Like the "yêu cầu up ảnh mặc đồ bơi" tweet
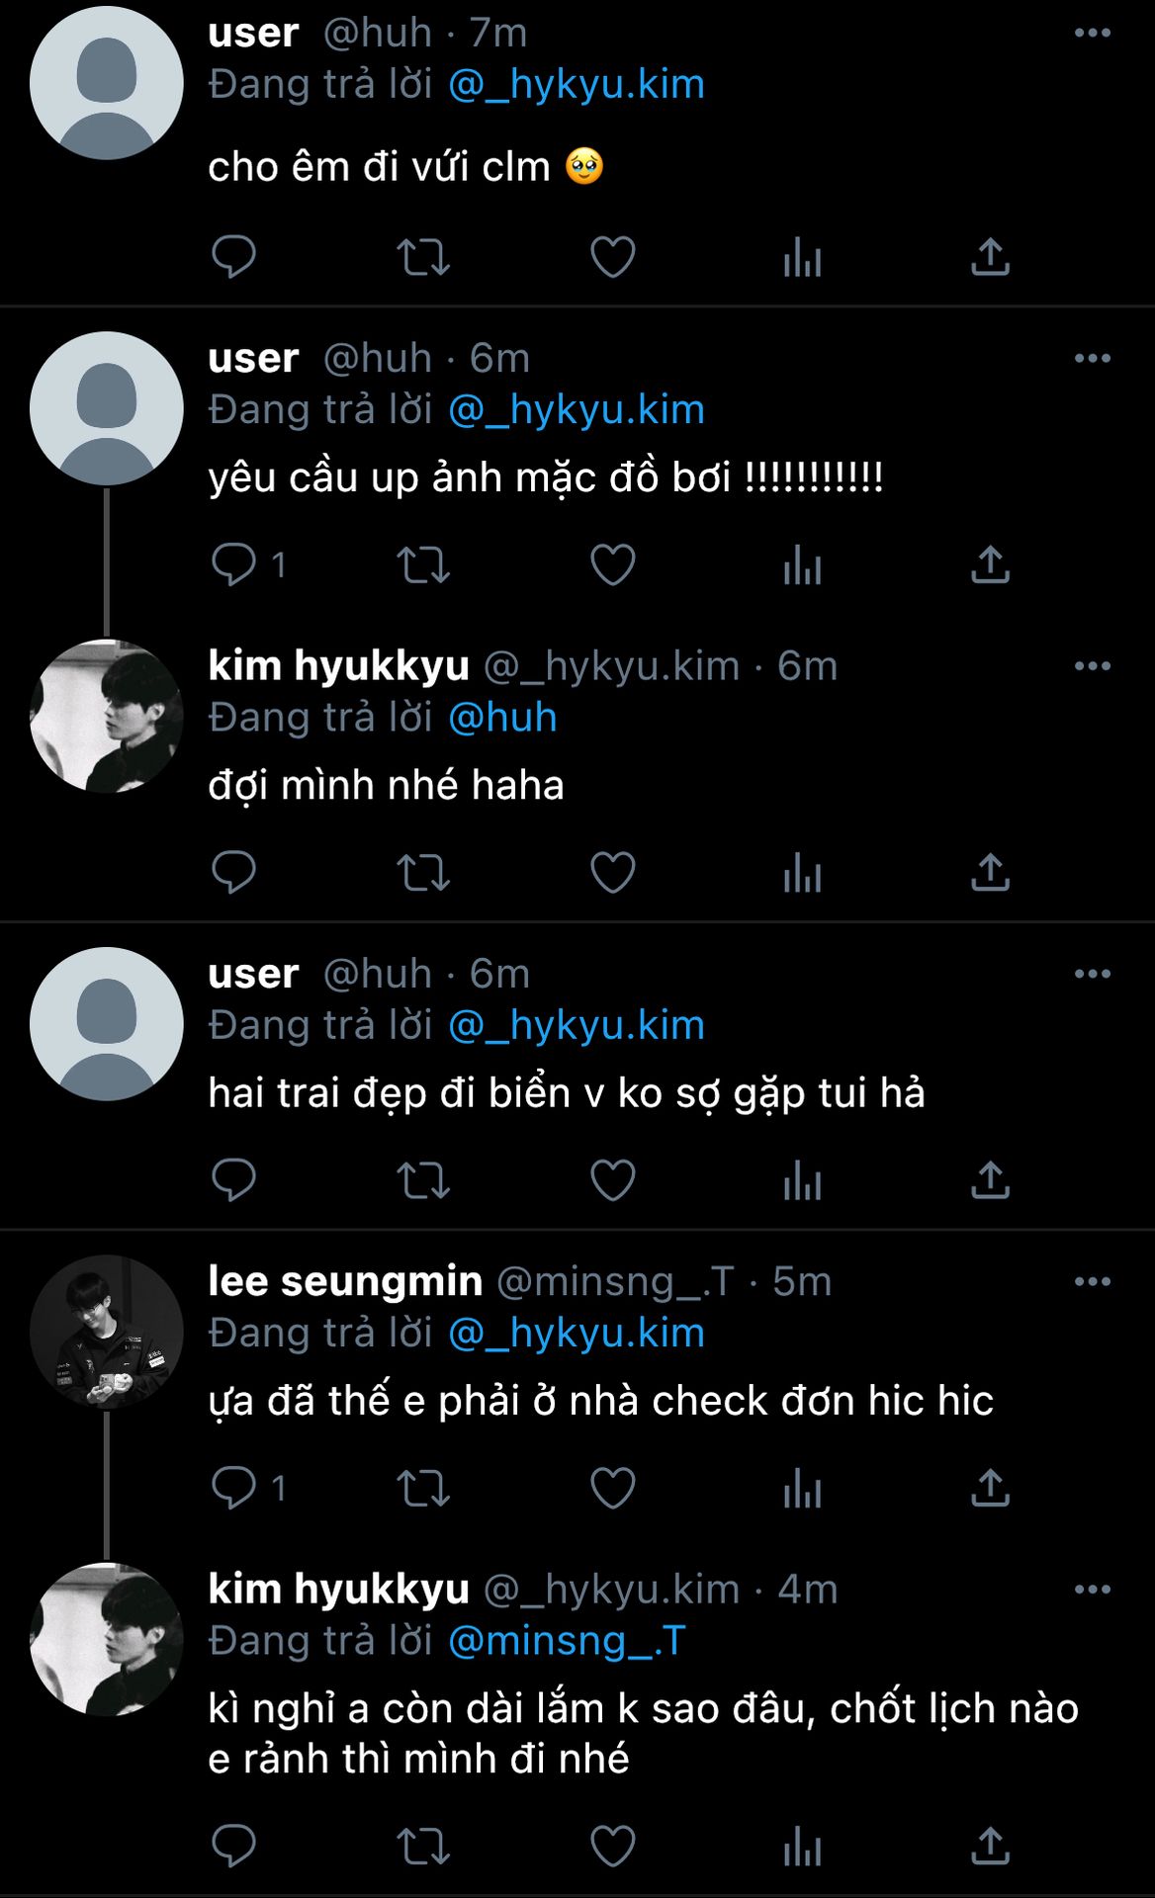 coord(612,565)
